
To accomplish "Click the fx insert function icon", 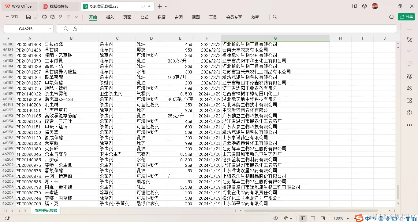I will 75,29.
